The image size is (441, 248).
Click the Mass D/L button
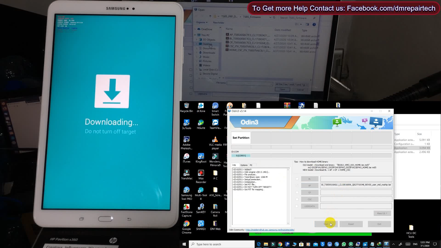click(x=382, y=213)
